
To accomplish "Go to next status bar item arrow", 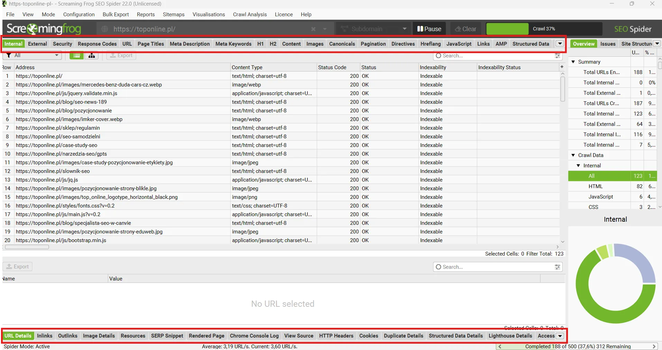I will coord(654,346).
